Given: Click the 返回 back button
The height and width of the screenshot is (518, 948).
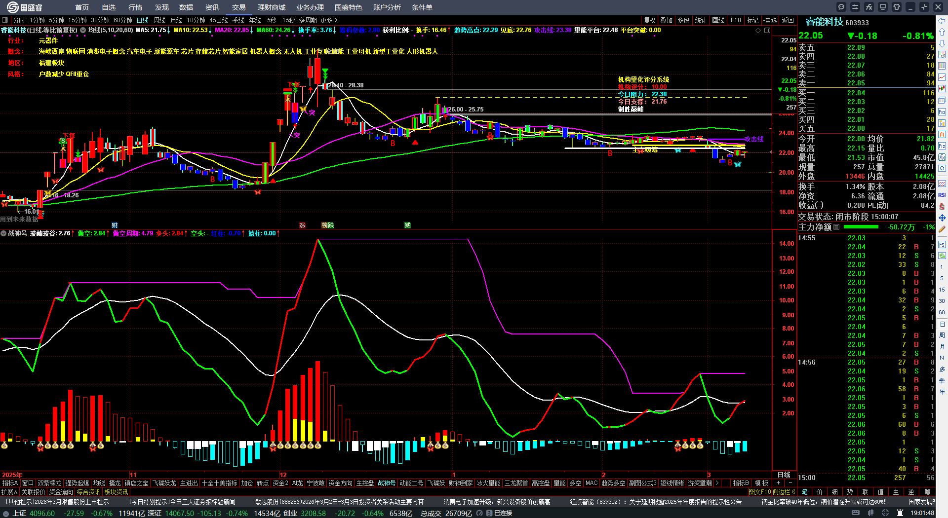Looking at the screenshot, I should (788, 20).
